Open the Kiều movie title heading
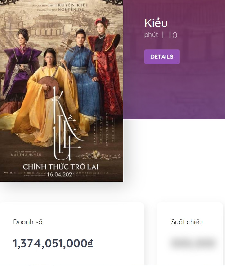 [156, 23]
